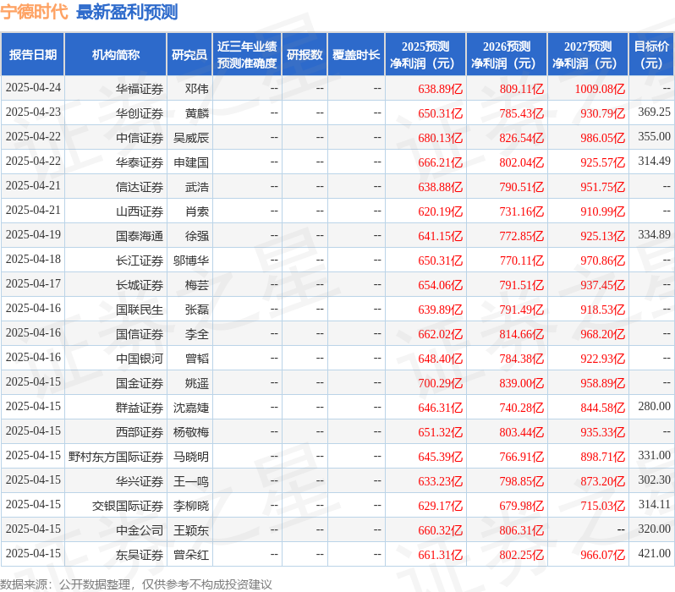675x592 pixels.
Task: Click the 最新盈利预测 heading
Action: tap(127, 12)
